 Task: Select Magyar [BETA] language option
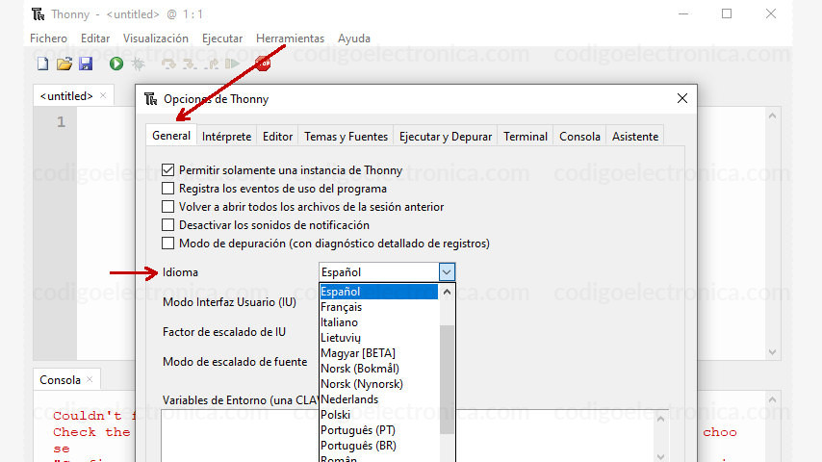point(379,353)
